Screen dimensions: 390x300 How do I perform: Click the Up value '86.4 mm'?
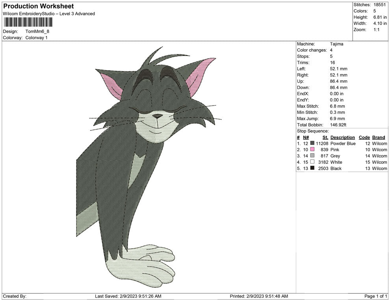point(338,81)
